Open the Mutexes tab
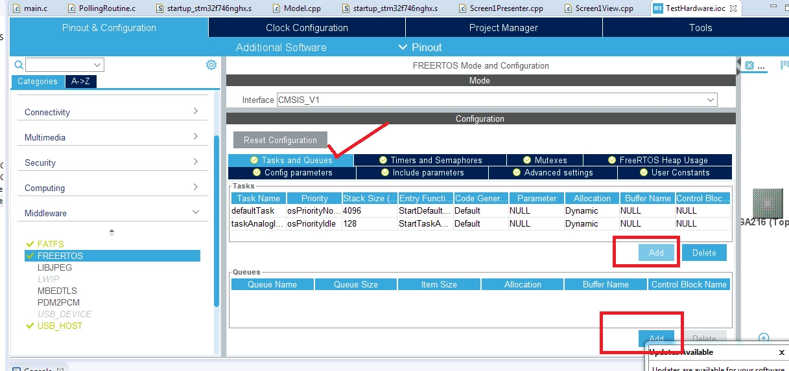Viewport: 789px width, 371px height. click(x=545, y=160)
